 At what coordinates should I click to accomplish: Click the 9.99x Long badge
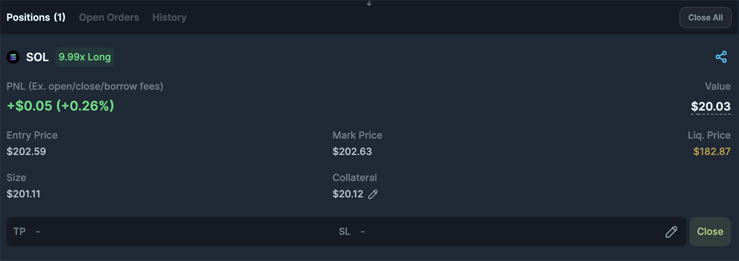click(85, 57)
